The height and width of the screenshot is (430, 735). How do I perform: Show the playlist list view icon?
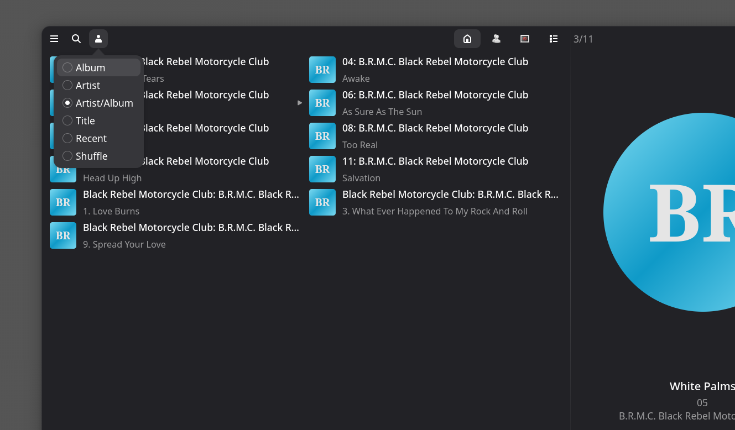(x=553, y=39)
